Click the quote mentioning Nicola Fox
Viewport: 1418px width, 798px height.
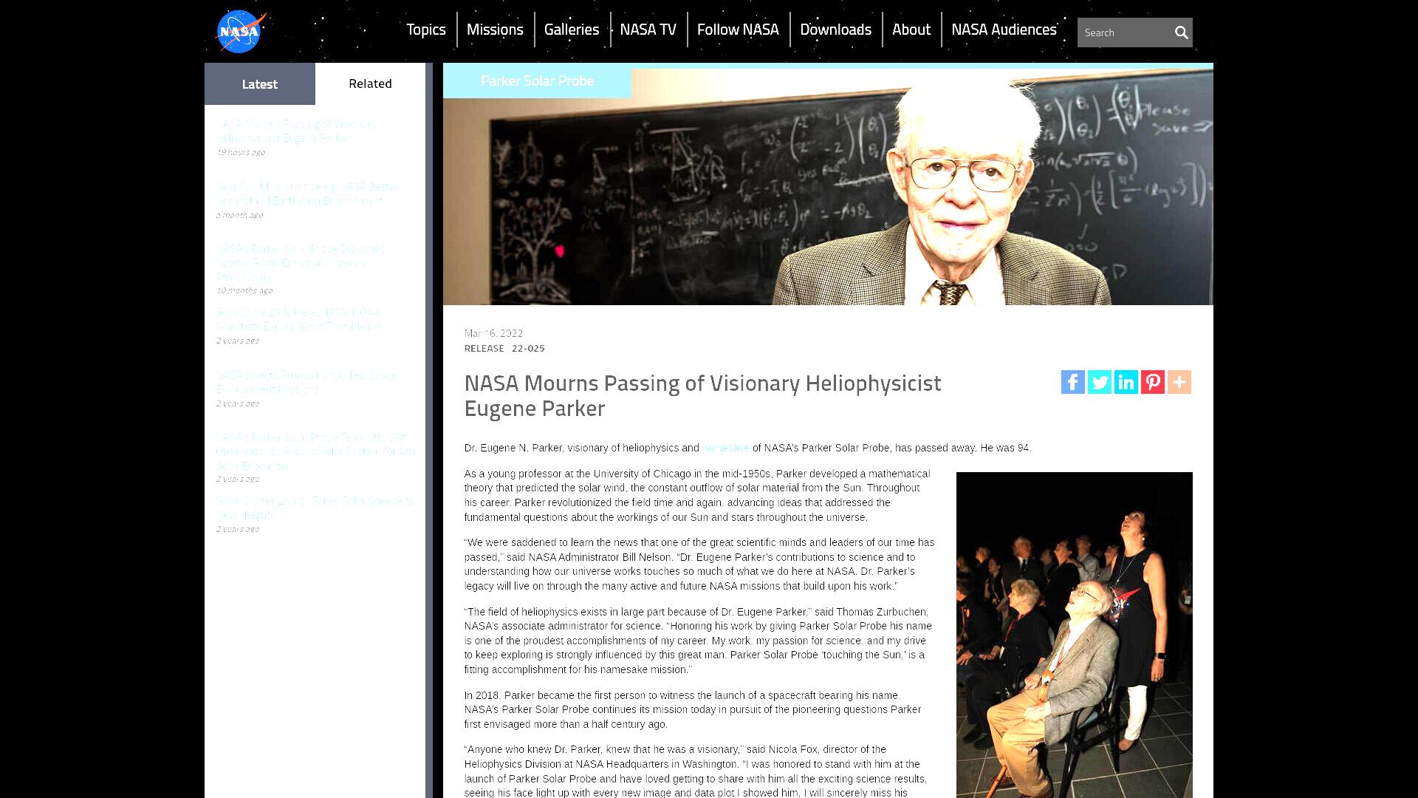pyautogui.click(x=696, y=771)
